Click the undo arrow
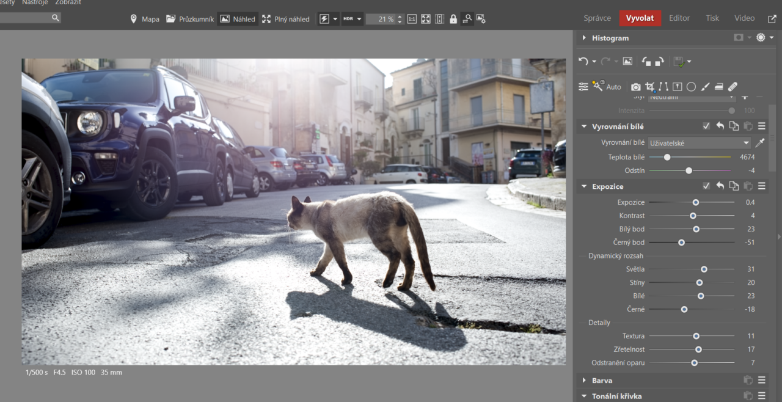 [x=583, y=62]
